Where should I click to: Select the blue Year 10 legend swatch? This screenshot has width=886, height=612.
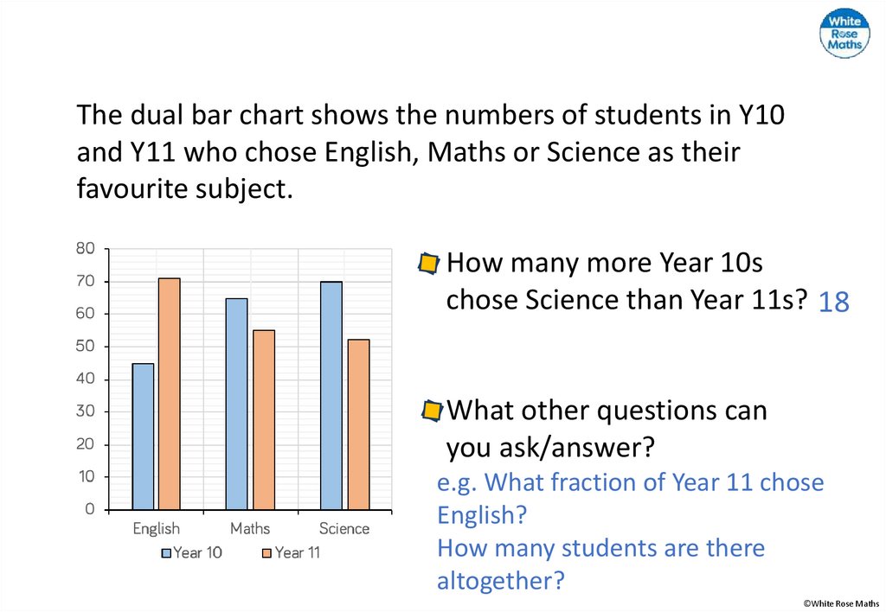166,552
